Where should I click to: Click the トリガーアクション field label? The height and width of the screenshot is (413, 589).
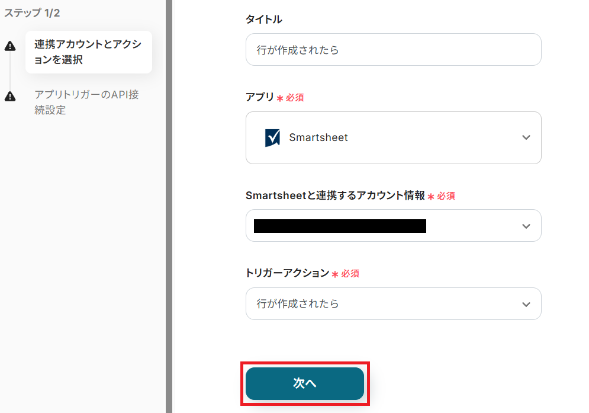287,273
